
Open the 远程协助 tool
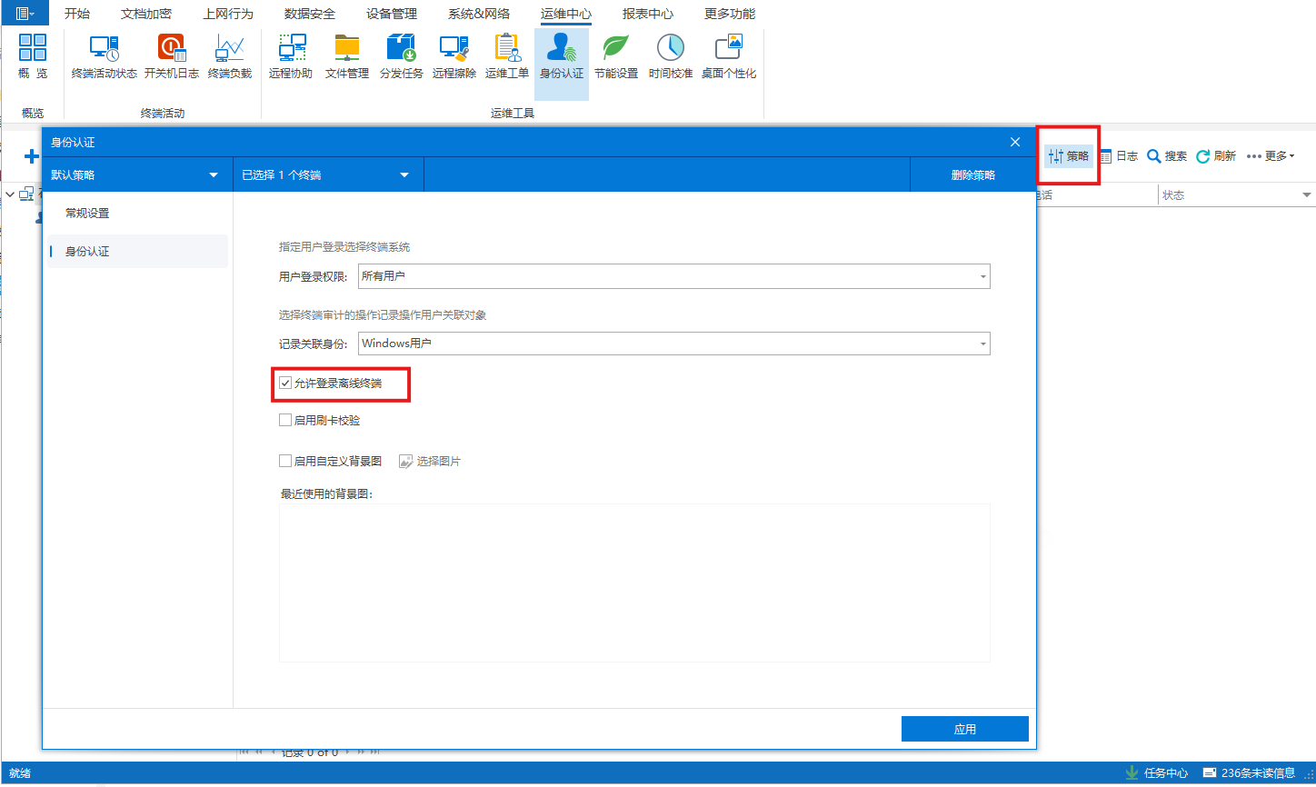[291, 57]
